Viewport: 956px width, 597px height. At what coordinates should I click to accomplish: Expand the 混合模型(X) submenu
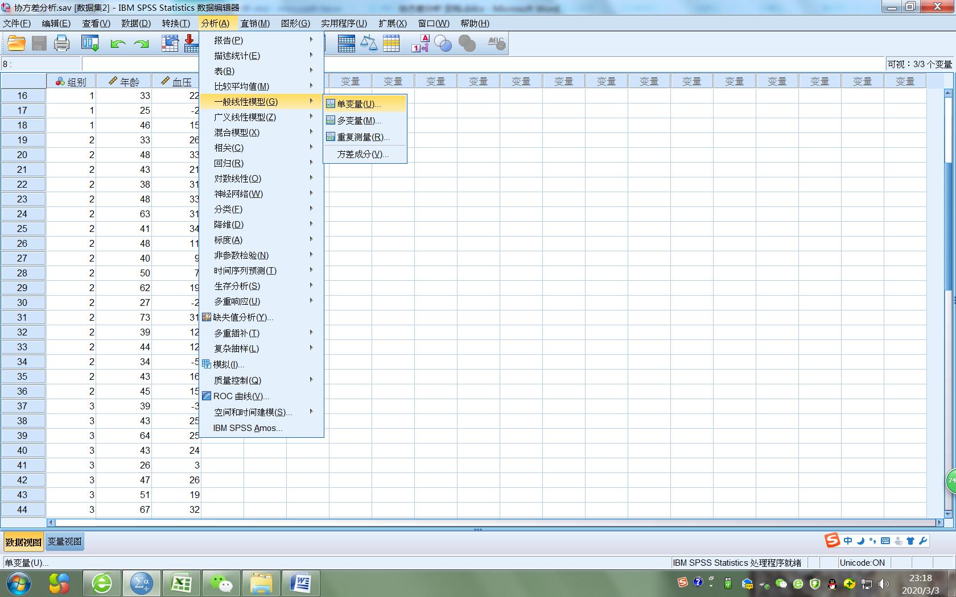coord(262,132)
